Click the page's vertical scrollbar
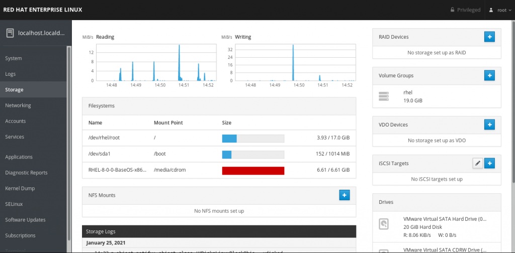Image resolution: width=515 pixels, height=253 pixels. pos(512,100)
